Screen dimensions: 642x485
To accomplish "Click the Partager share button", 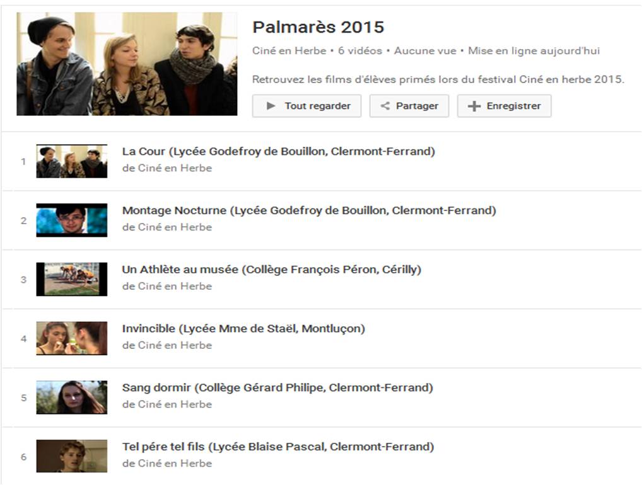I will pyautogui.click(x=409, y=106).
